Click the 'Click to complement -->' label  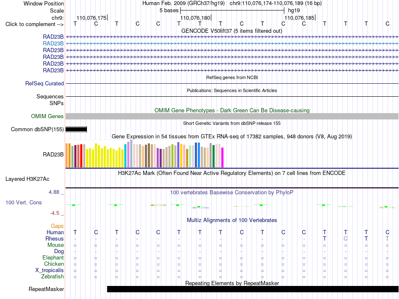[34, 24]
